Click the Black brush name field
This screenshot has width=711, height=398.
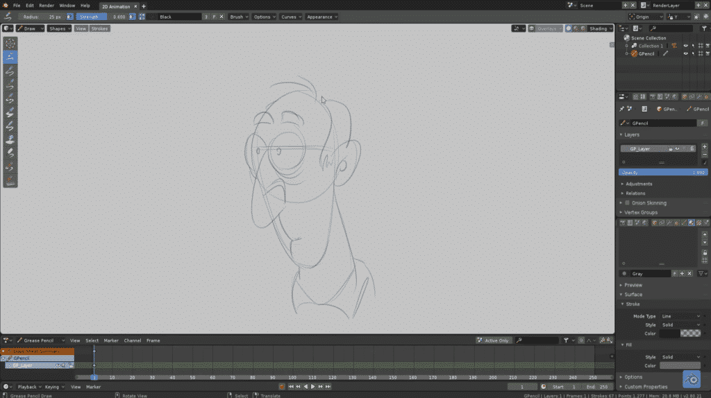[179, 17]
